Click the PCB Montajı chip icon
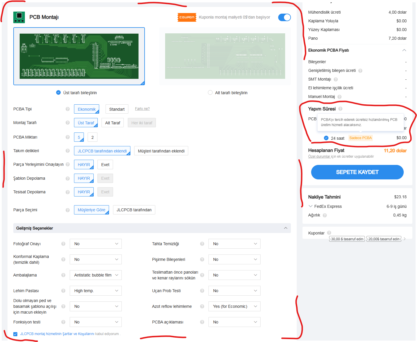417x342 pixels. pyautogui.click(x=19, y=17)
